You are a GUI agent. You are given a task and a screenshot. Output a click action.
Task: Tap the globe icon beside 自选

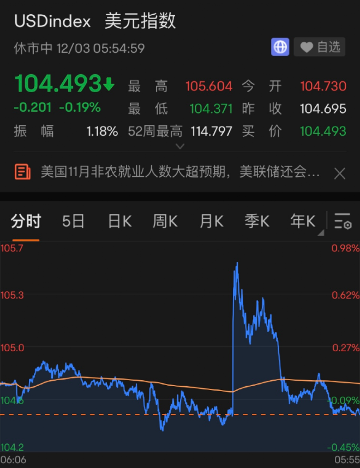pos(280,47)
